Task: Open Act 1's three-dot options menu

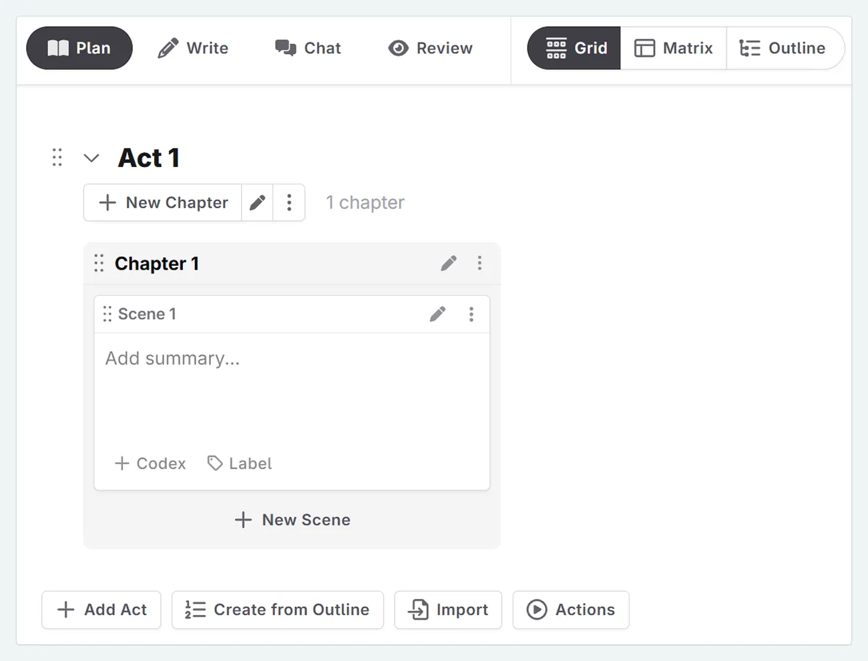Action: tap(289, 202)
